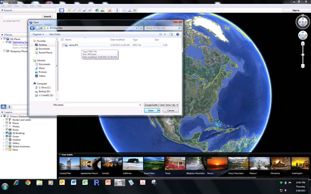
Task: Toggle the preview pane icon in Open dialog
Action: pyautogui.click(x=171, y=35)
